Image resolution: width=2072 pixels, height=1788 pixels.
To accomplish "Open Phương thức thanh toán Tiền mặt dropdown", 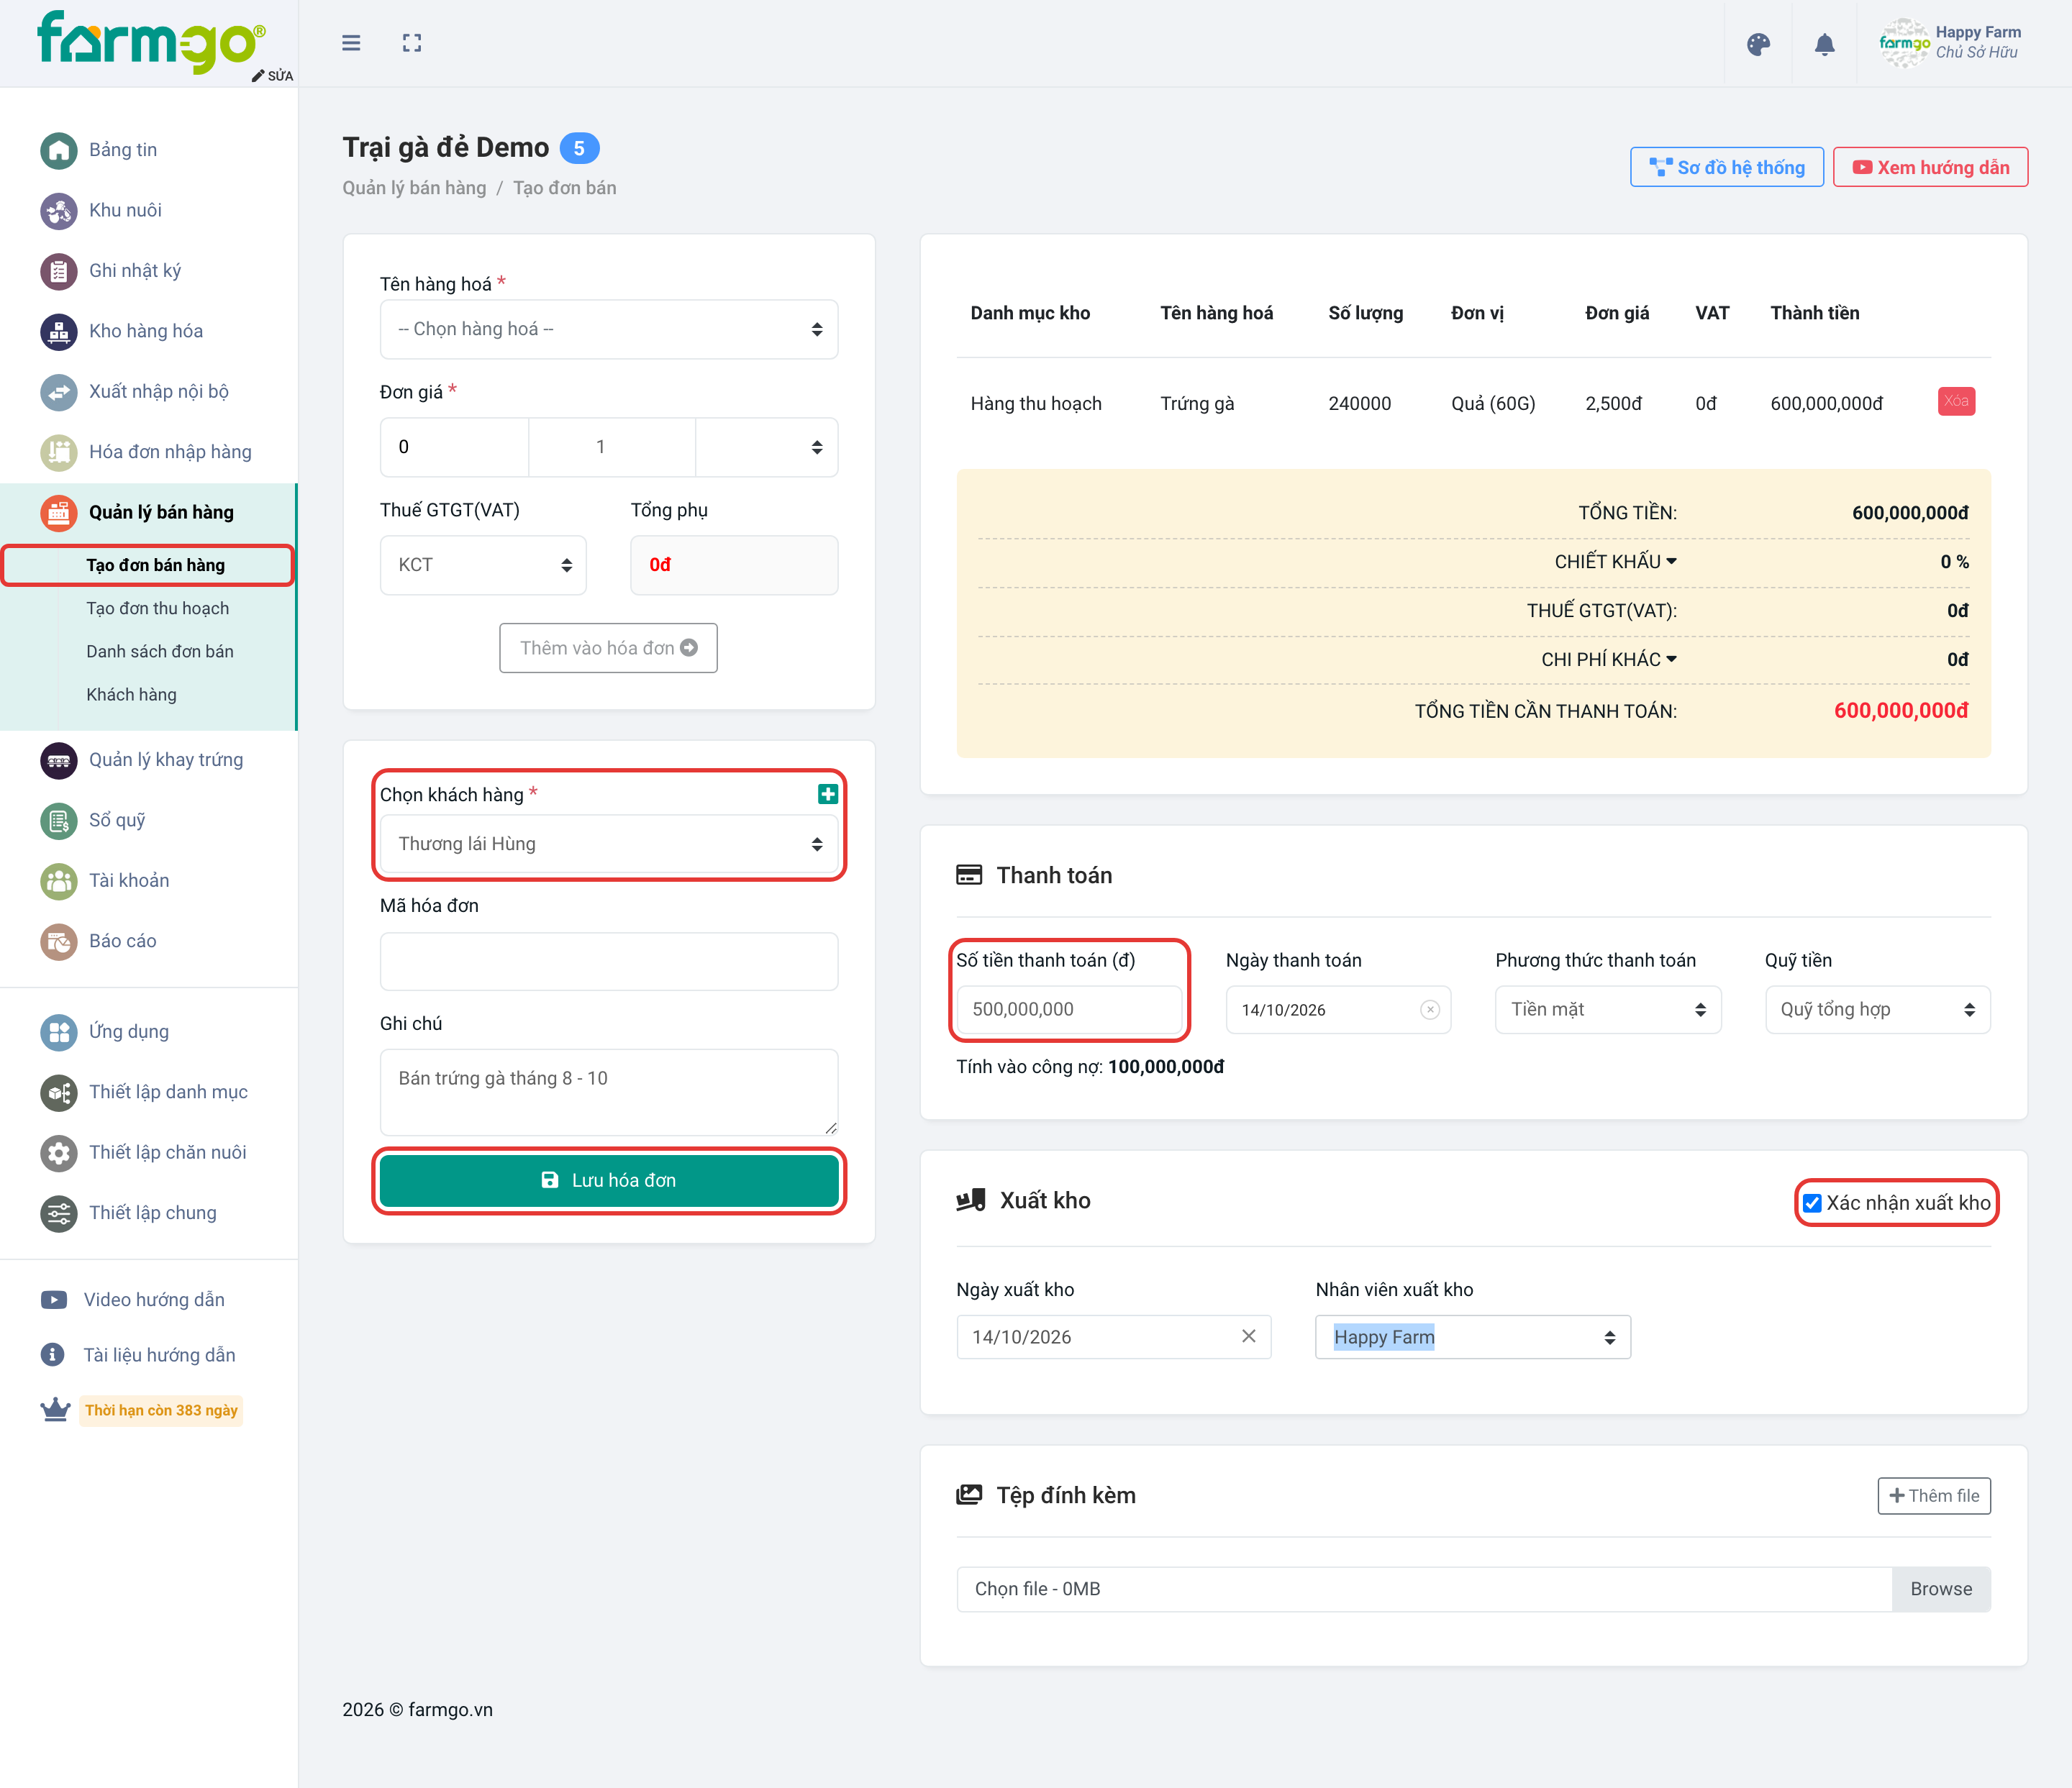I will click(x=1608, y=1009).
